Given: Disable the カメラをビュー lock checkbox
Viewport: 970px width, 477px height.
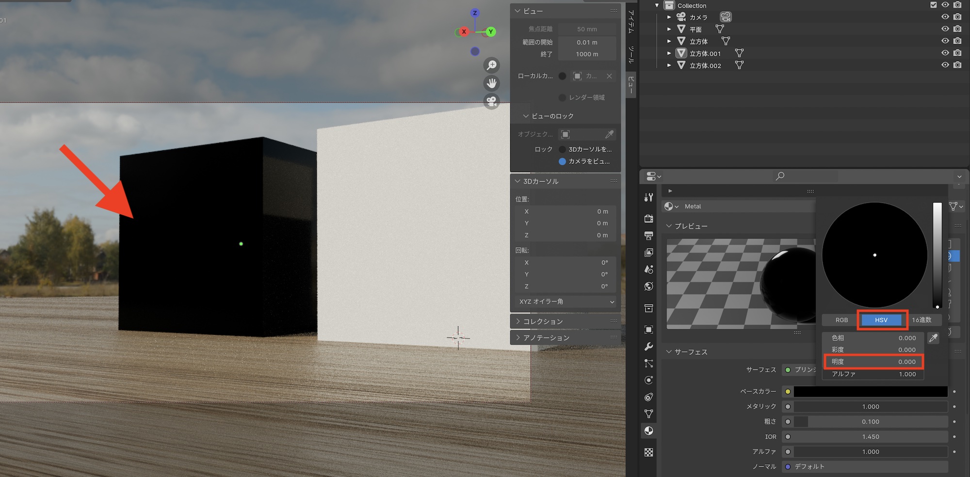Looking at the screenshot, I should 562,161.
